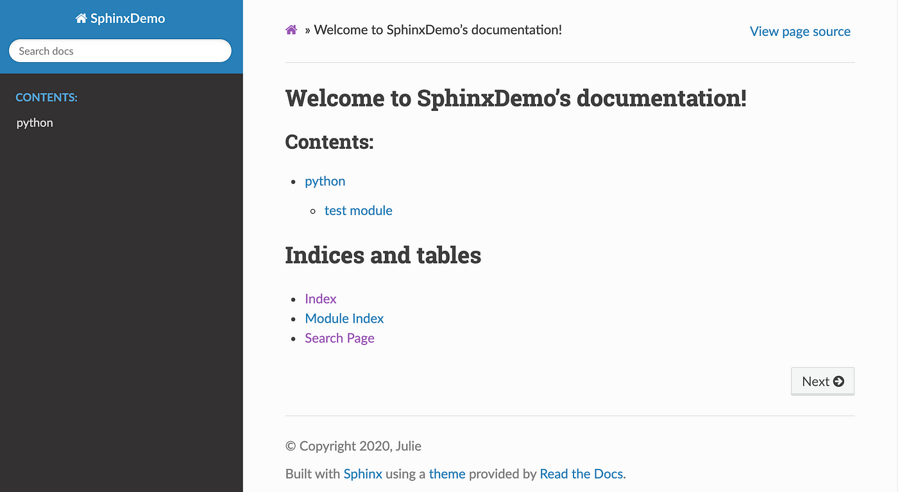Screen dimensions: 900x492
Task: Open the test module link
Action: (x=359, y=210)
